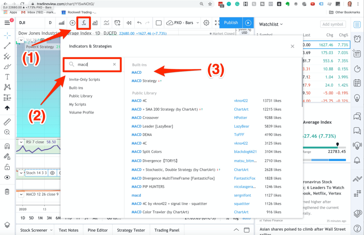
Task: Click the Compare or Add Symbol plus icon
Action: (73, 23)
